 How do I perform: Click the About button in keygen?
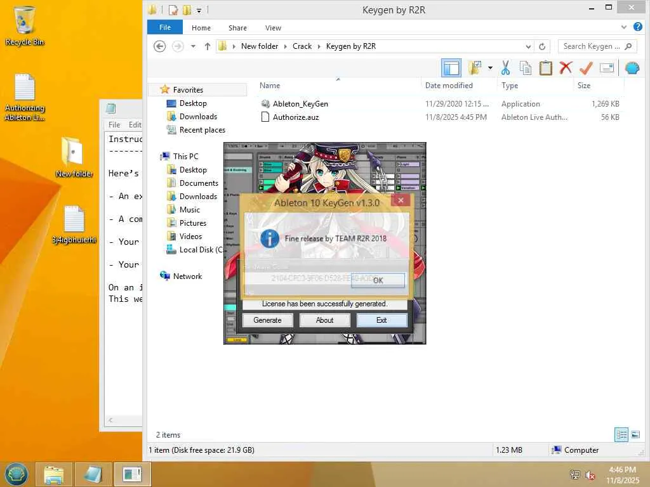pyautogui.click(x=324, y=320)
